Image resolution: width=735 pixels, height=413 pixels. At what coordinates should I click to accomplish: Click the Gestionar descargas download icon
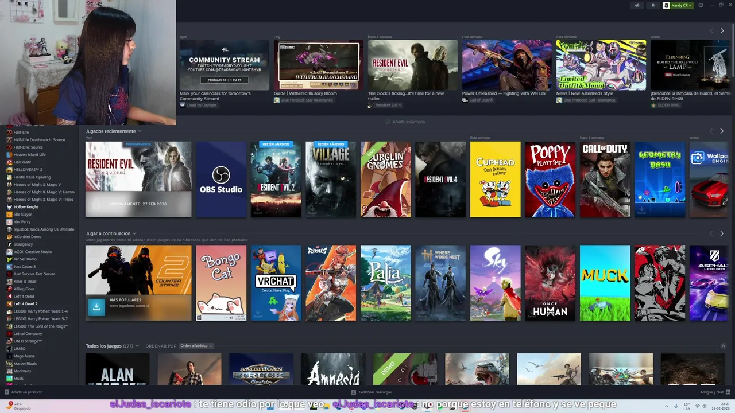click(x=354, y=392)
